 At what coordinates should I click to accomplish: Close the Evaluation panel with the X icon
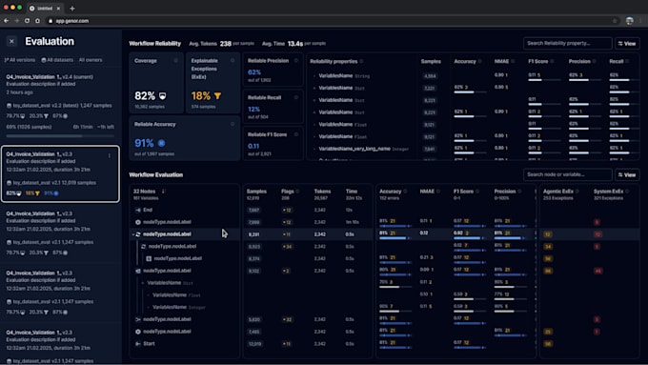coord(11,41)
